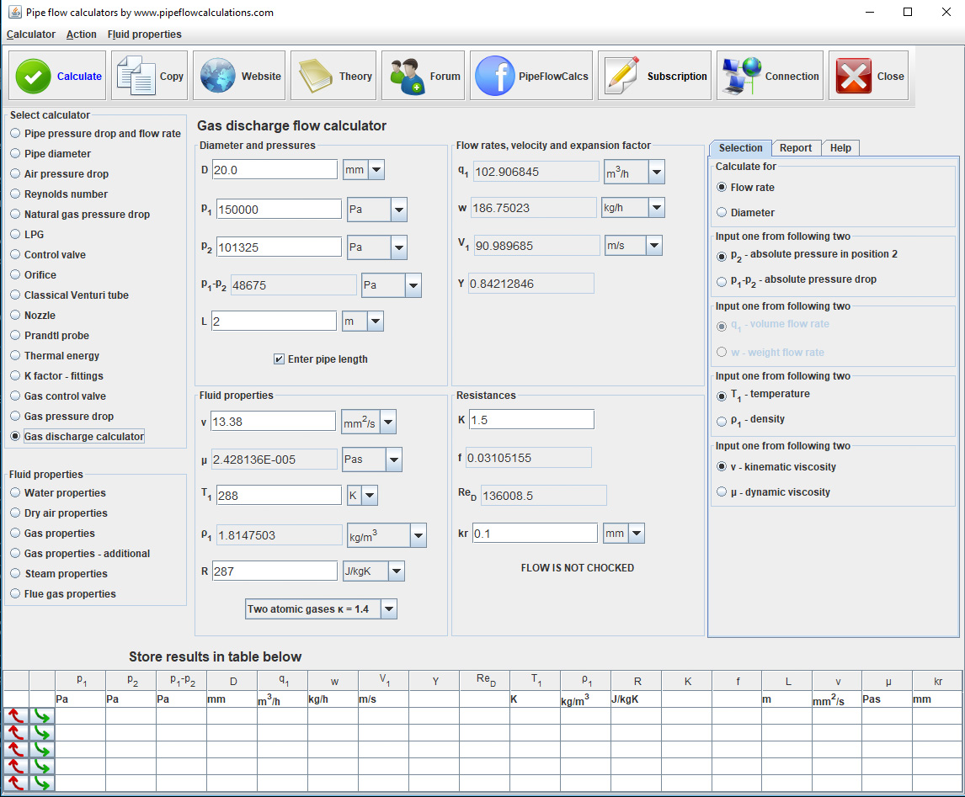Viewport: 965px width, 797px height.
Task: Click the green arrow in first table row
Action: (42, 715)
